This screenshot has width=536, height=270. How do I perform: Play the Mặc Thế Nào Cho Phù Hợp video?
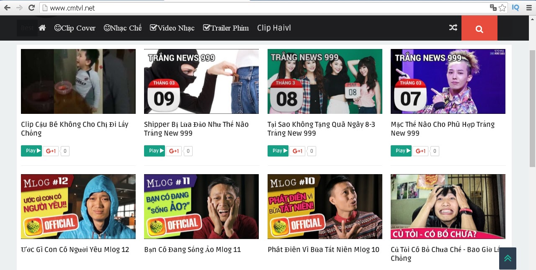pyautogui.click(x=401, y=151)
